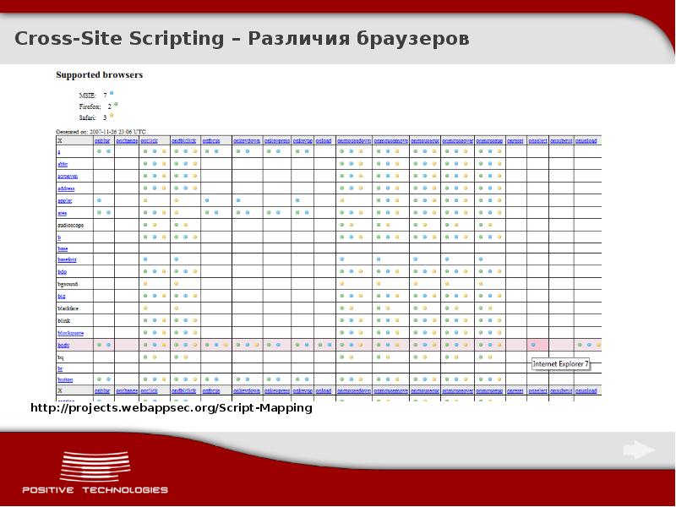This screenshot has height=507, width=676.
Task: Click the blue dot in basefont onclick cell
Action: pos(145,259)
